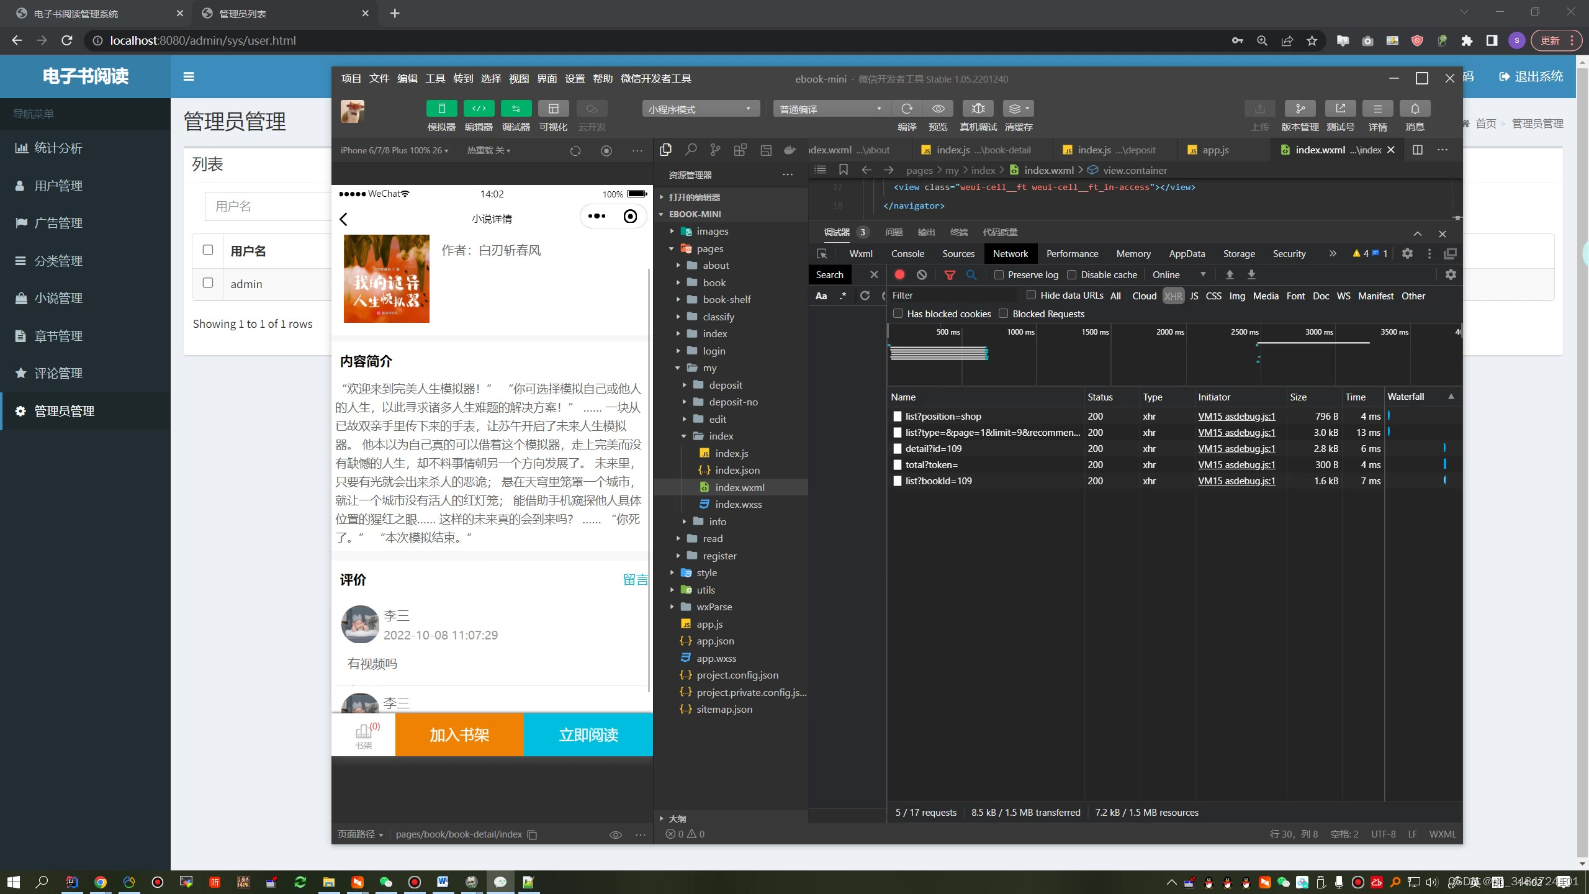Image resolution: width=1589 pixels, height=894 pixels.
Task: Open the 工具 menu
Action: (434, 79)
